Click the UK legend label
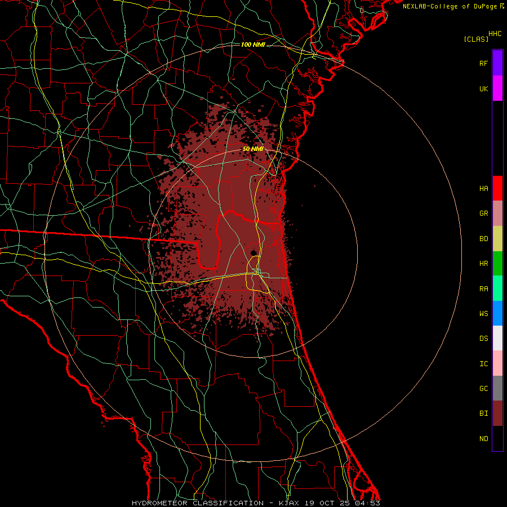 tap(483, 88)
